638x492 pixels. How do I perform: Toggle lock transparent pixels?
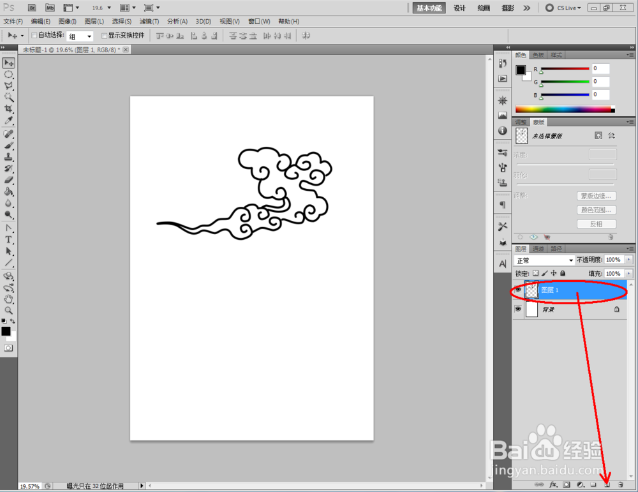(x=535, y=274)
